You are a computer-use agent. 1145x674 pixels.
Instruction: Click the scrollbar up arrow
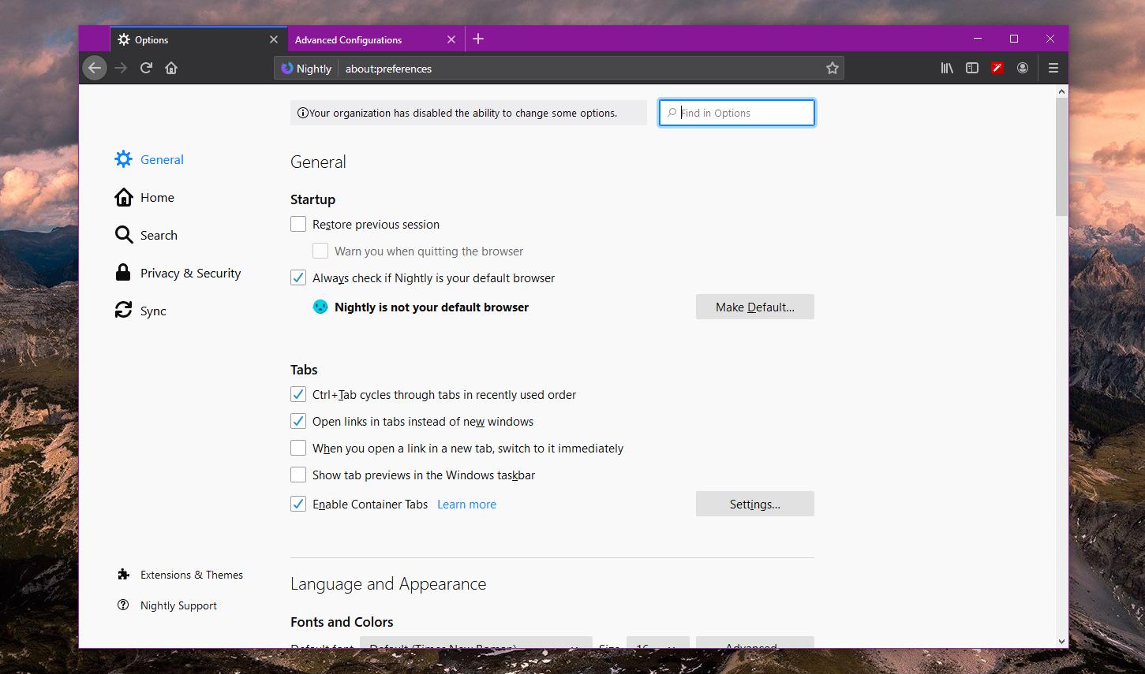pos(1062,91)
